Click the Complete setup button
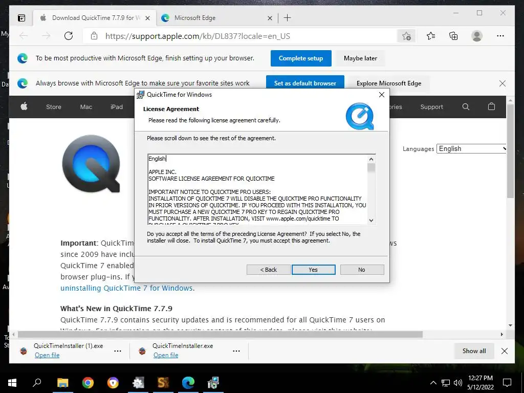The height and width of the screenshot is (393, 524). [x=301, y=58]
